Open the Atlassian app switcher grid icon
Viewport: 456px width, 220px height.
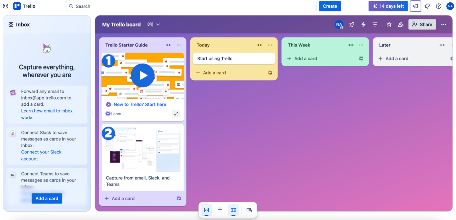[x=5, y=6]
